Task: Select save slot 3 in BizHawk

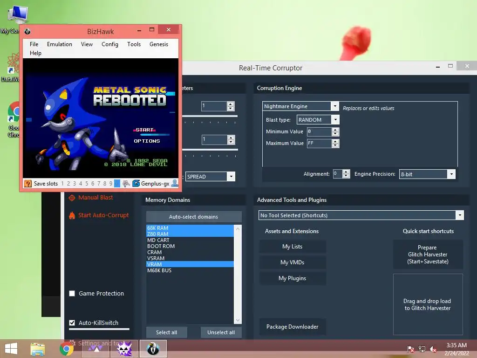Action: [75, 184]
